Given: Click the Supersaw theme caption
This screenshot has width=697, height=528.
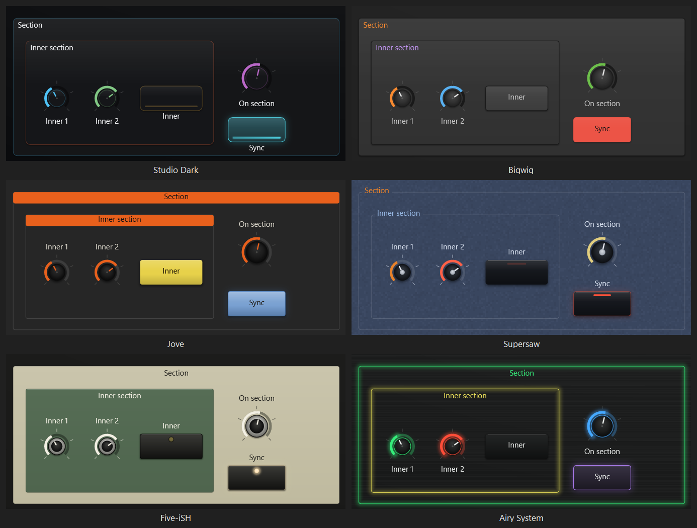Looking at the screenshot, I should pyautogui.click(x=521, y=344).
